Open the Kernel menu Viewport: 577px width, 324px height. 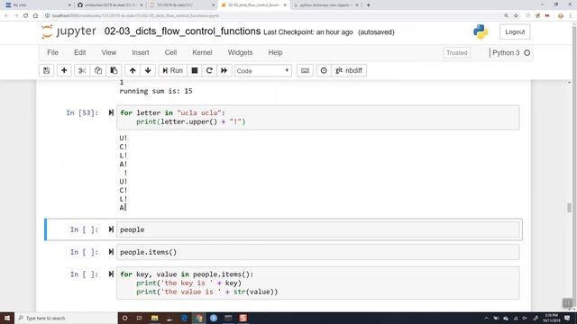(202, 52)
